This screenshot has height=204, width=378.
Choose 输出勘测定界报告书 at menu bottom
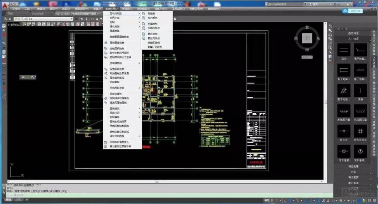120,146
